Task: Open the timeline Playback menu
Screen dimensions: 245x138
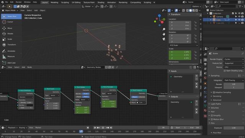Action: pyautogui.click(x=13, y=128)
